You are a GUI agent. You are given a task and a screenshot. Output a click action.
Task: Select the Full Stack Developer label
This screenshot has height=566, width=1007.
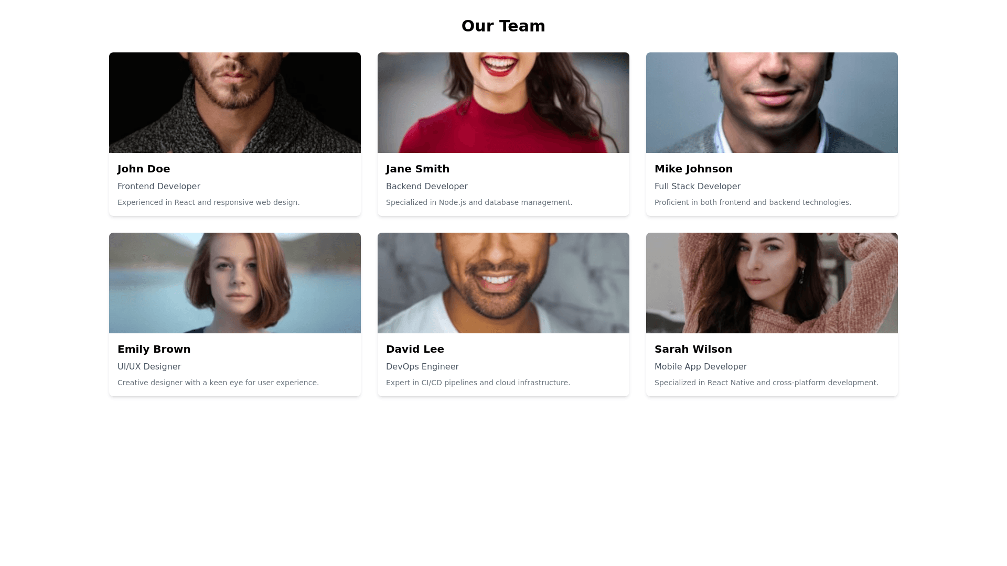[698, 187]
